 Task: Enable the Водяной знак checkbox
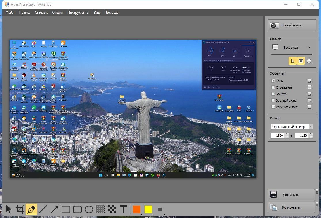point(273,100)
